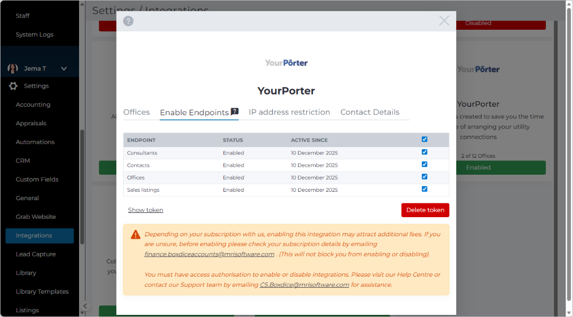Image resolution: width=573 pixels, height=317 pixels.
Task: Click the Enable Endpoints info icon
Action: point(235,112)
